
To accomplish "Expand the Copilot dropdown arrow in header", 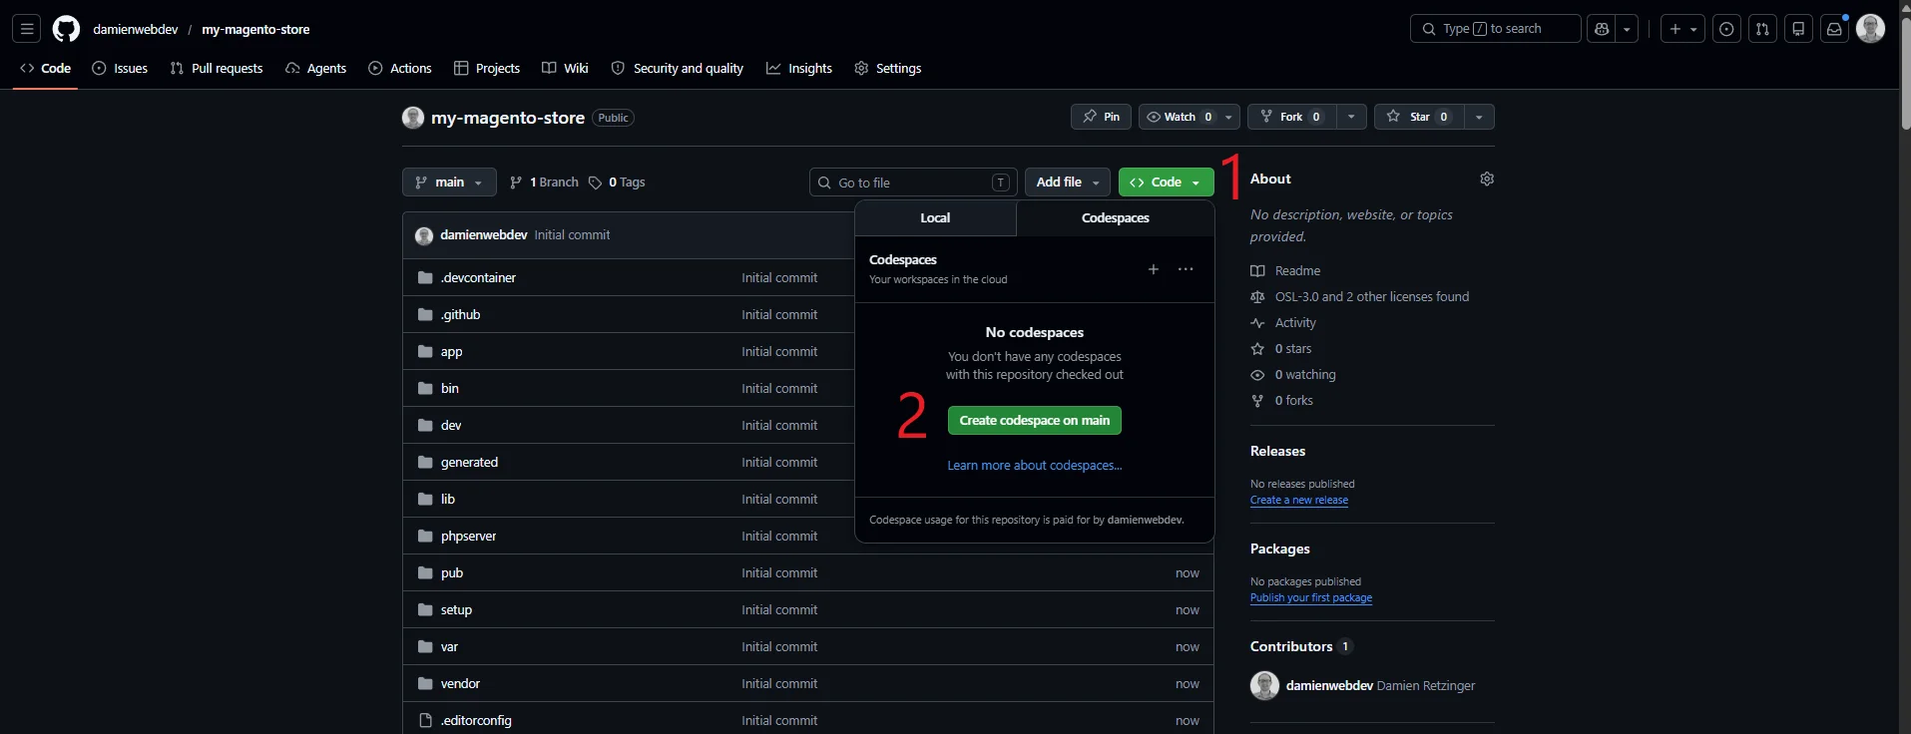I will coord(1627,29).
